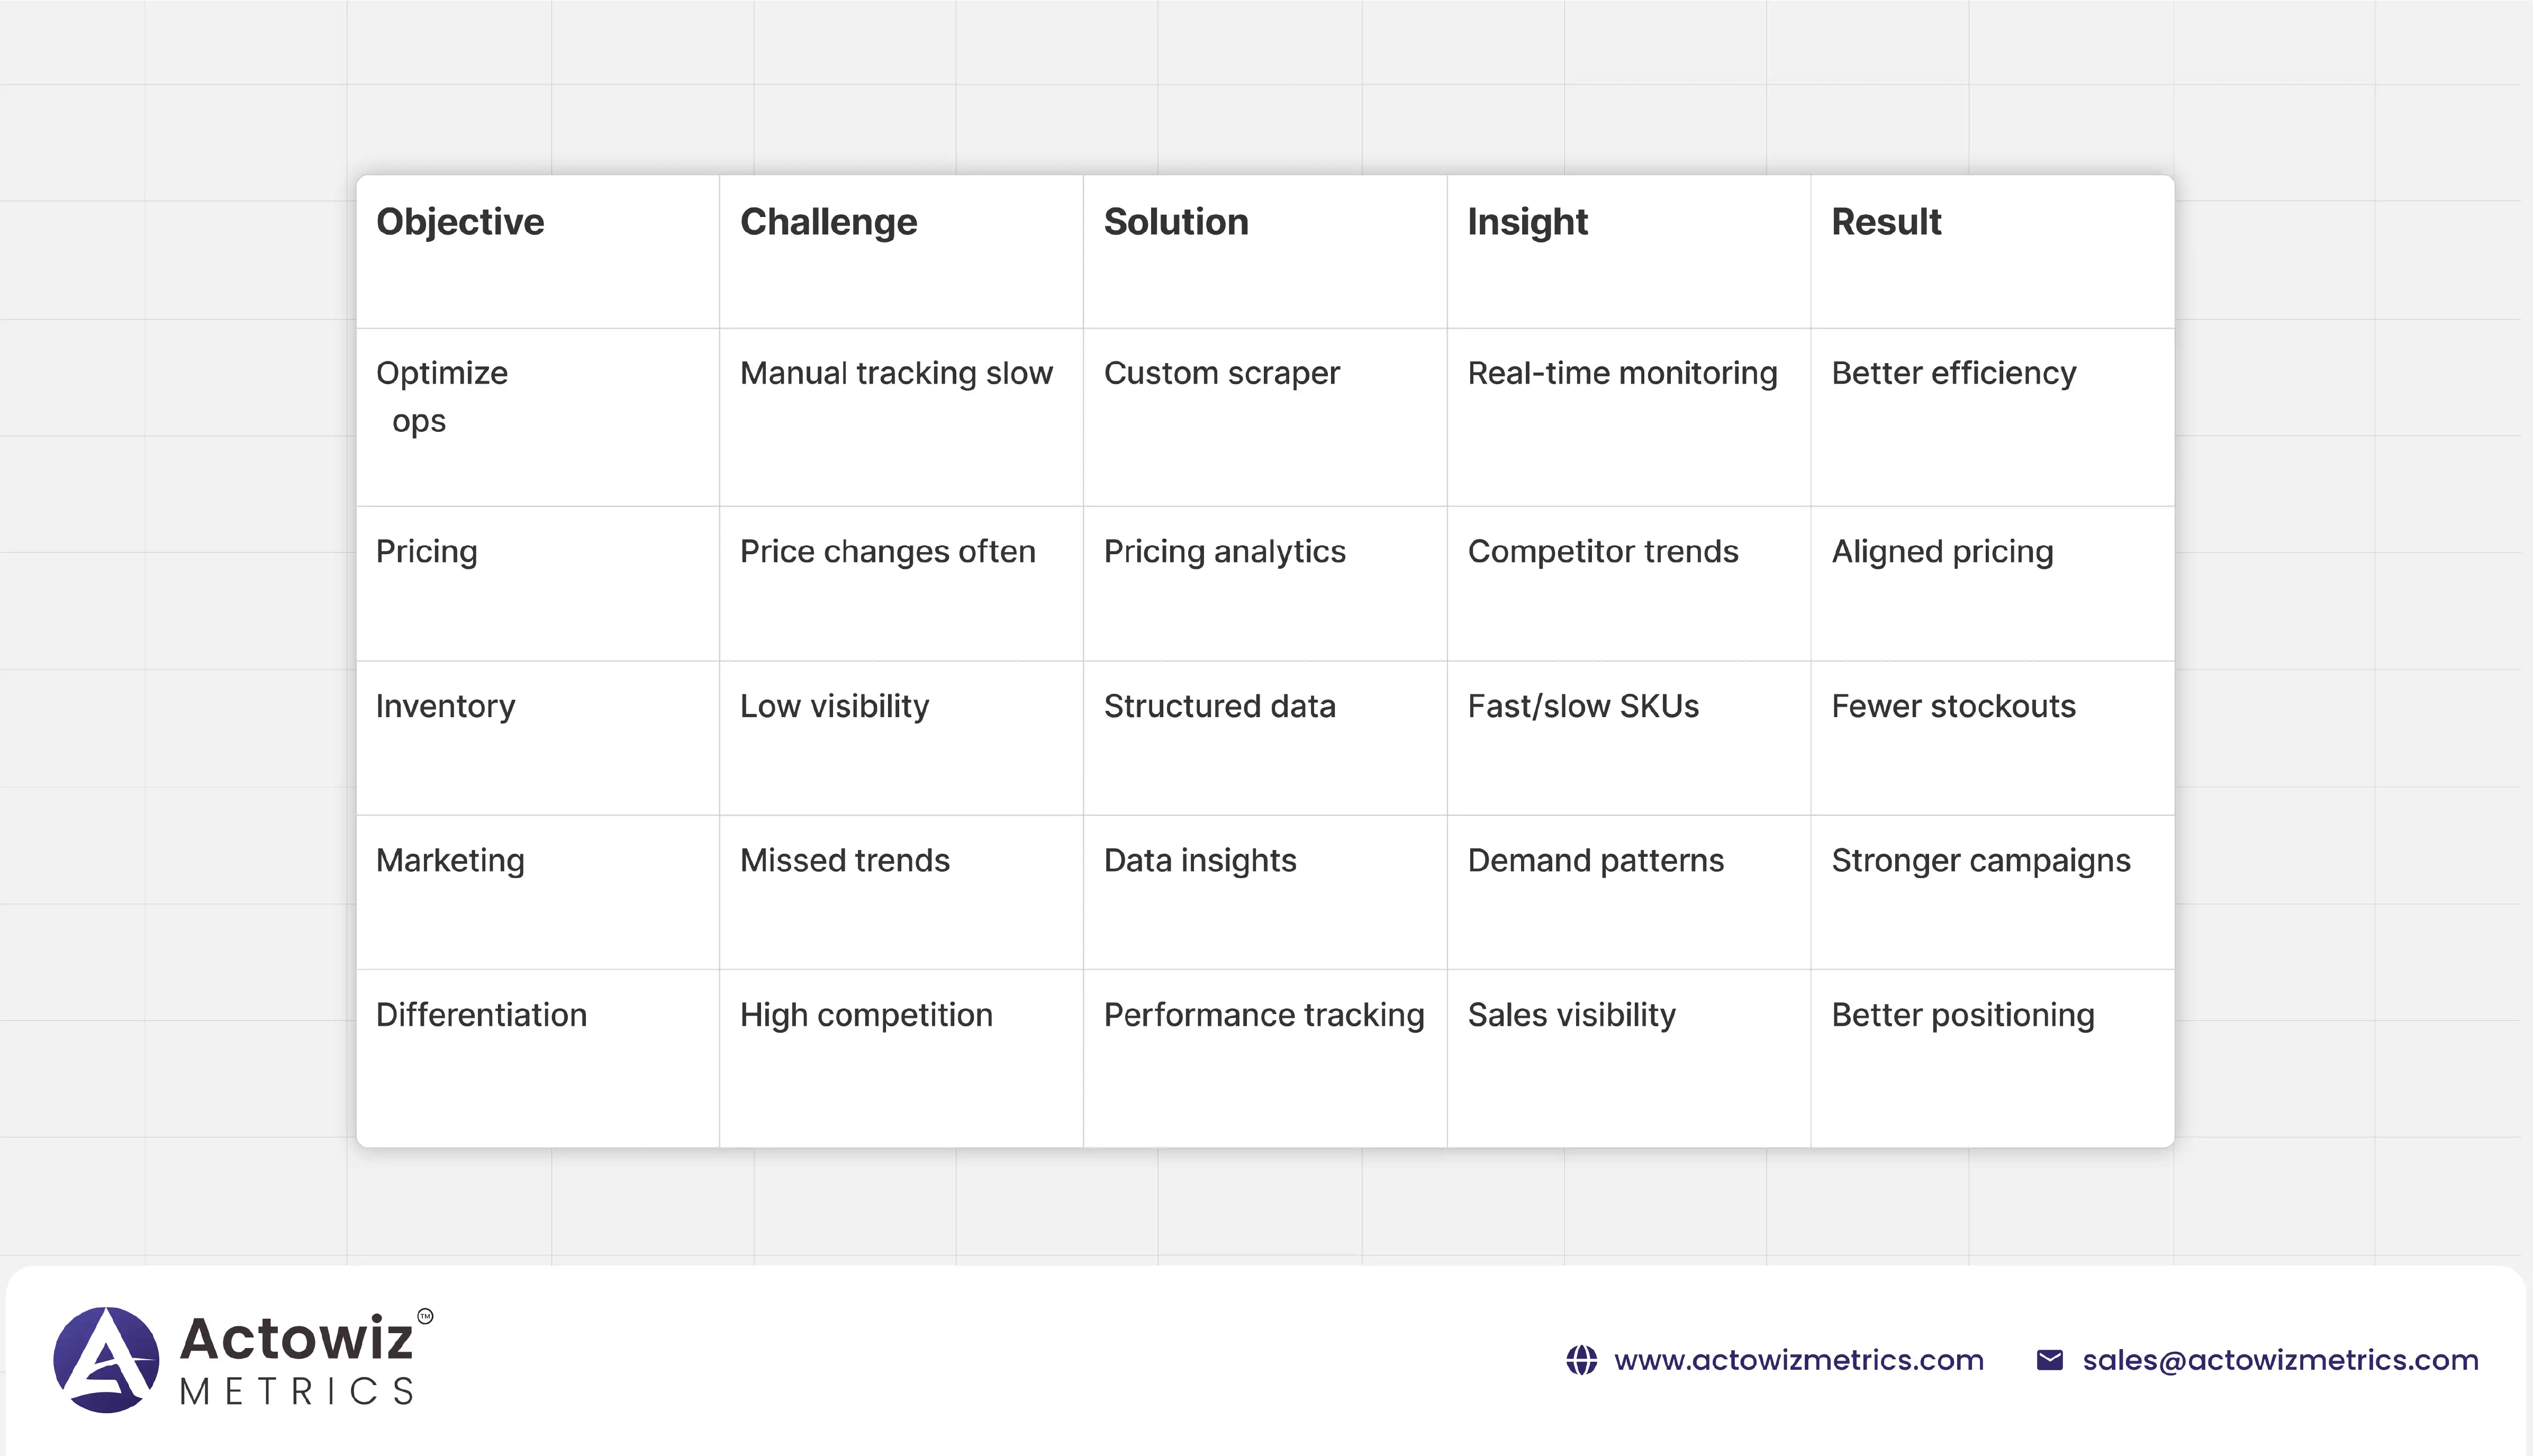This screenshot has width=2534, height=1456.
Task: Select the Result column header
Action: pyautogui.click(x=1886, y=222)
